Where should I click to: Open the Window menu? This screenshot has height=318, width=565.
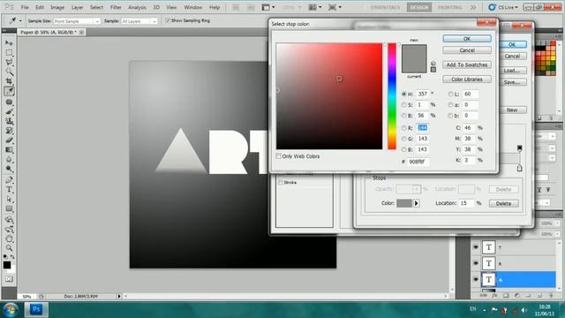click(193, 7)
